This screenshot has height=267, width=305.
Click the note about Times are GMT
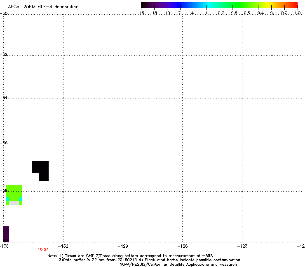coord(130,256)
